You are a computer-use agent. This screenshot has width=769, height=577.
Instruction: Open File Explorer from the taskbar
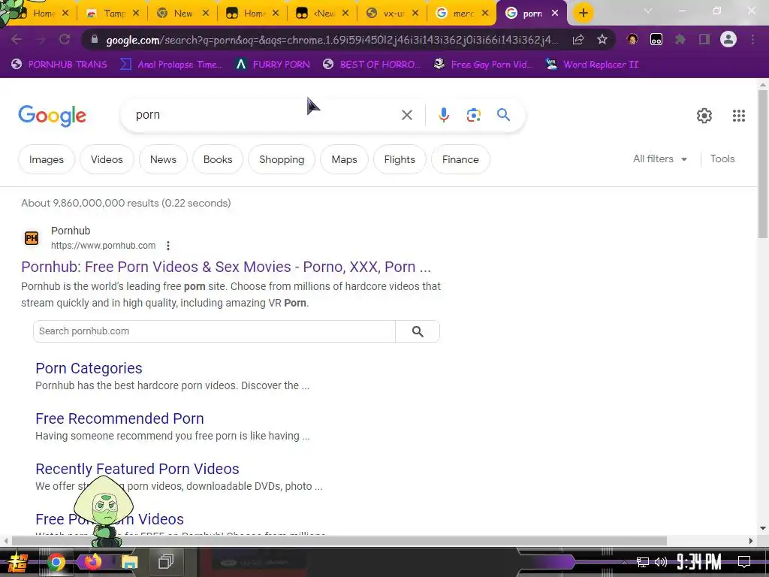tap(129, 562)
